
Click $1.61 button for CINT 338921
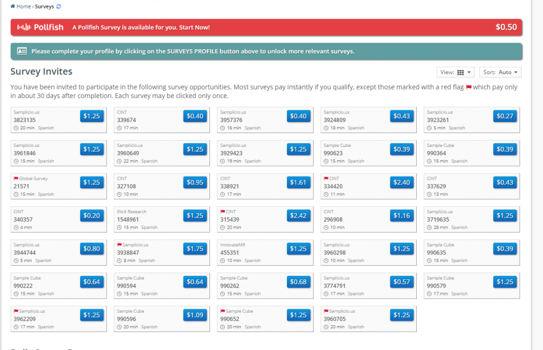[x=298, y=182]
